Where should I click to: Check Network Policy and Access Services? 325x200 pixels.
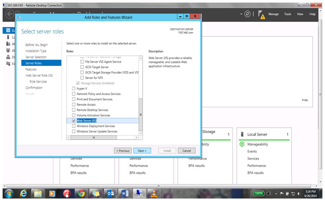tap(74, 94)
